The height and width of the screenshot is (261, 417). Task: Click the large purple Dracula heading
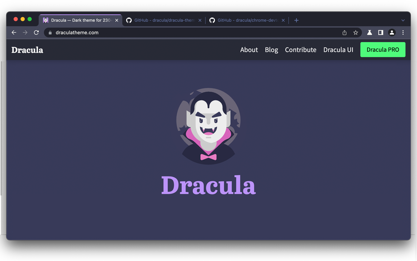coord(208,185)
